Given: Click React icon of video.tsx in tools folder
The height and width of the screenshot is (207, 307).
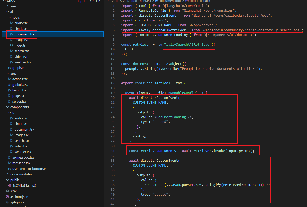Looking at the screenshot, I should (11, 57).
